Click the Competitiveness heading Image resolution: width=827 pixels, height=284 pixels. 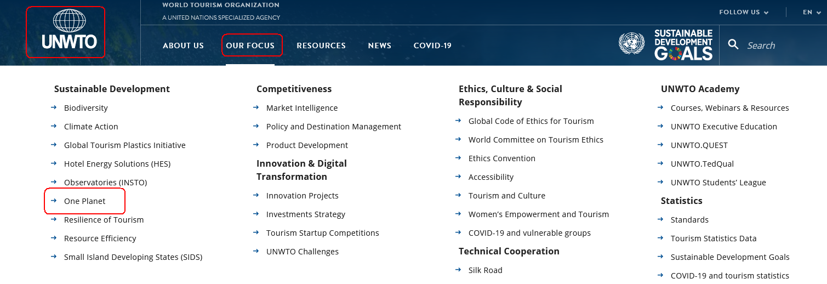pos(294,89)
